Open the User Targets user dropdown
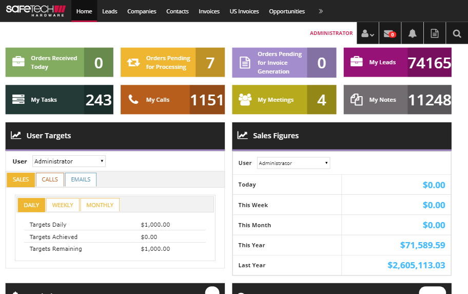This screenshot has height=294, width=468. click(x=69, y=161)
